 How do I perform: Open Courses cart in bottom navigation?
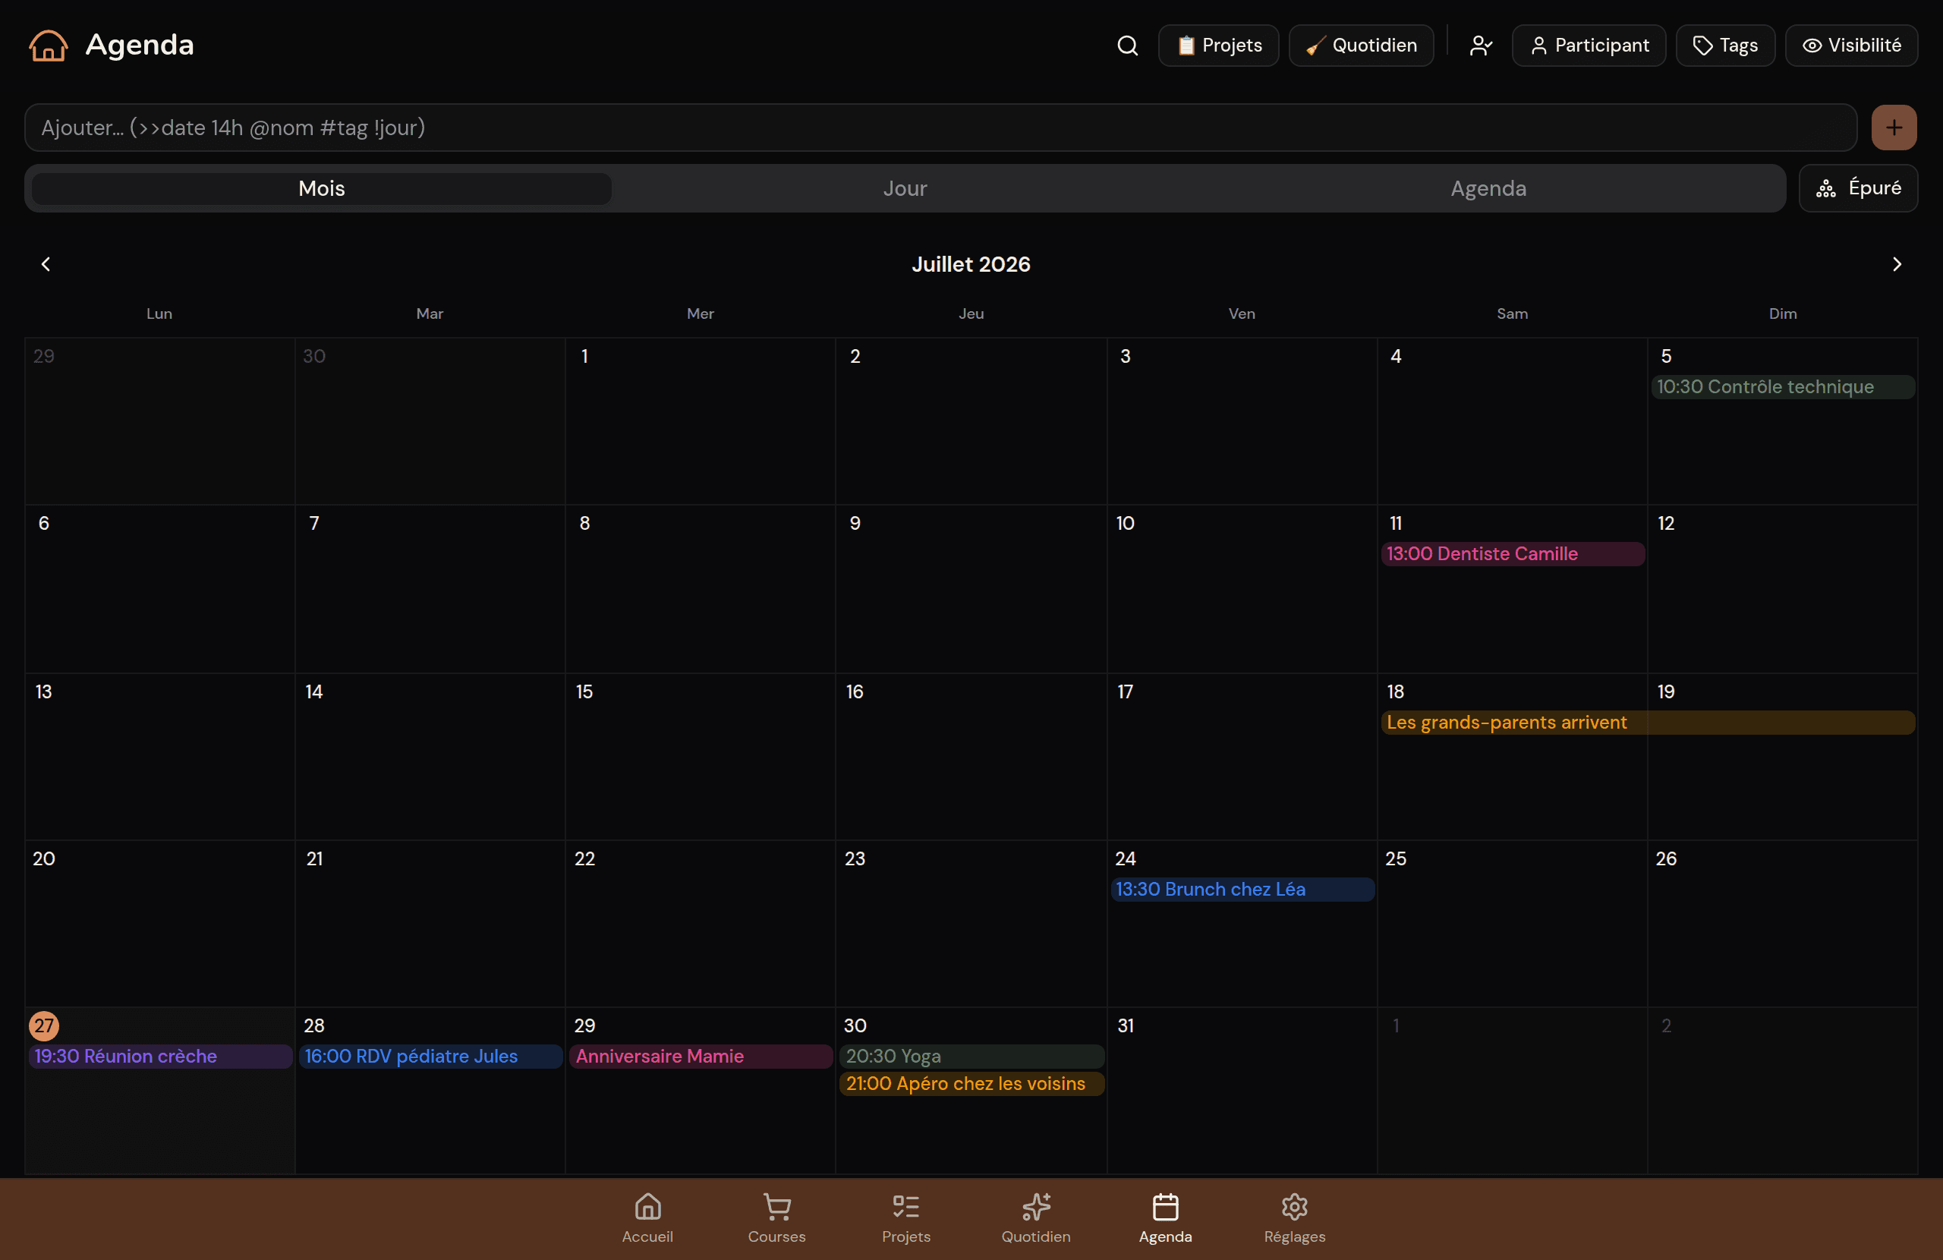[x=776, y=1218]
